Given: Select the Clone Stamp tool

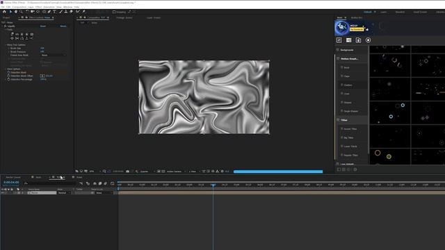Looking at the screenshot, I should pos(66,12).
